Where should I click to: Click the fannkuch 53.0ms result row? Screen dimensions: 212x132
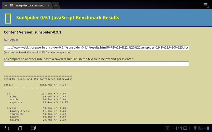38,114
